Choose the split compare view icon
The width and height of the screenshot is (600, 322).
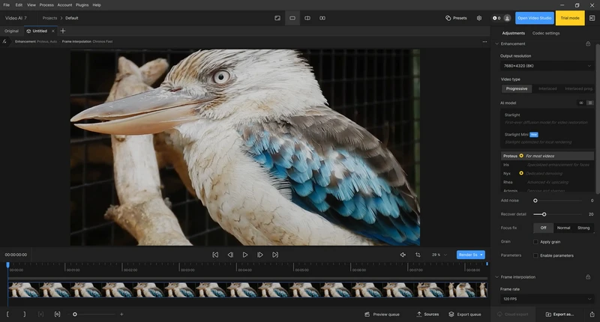tap(307, 18)
